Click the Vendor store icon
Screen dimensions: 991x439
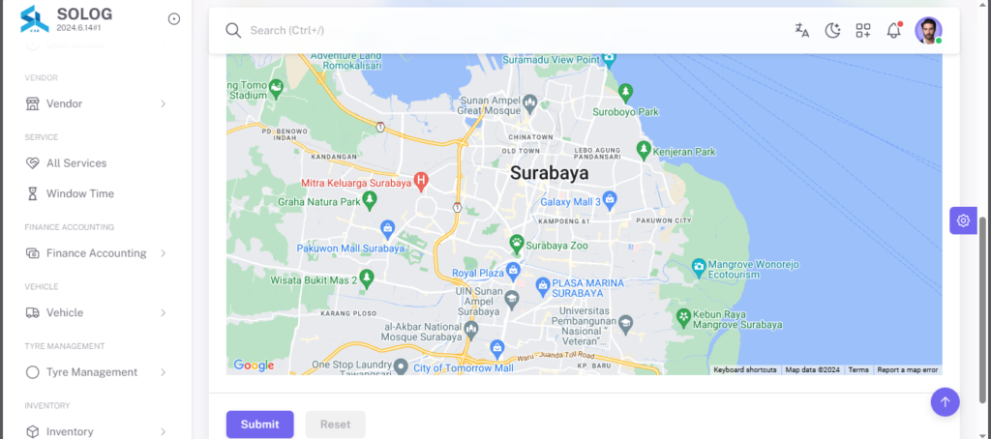[x=32, y=103]
